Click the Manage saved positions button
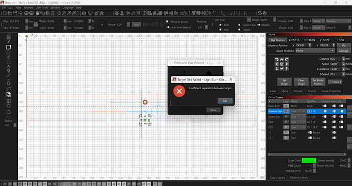The image size is (352, 186). 344,51
